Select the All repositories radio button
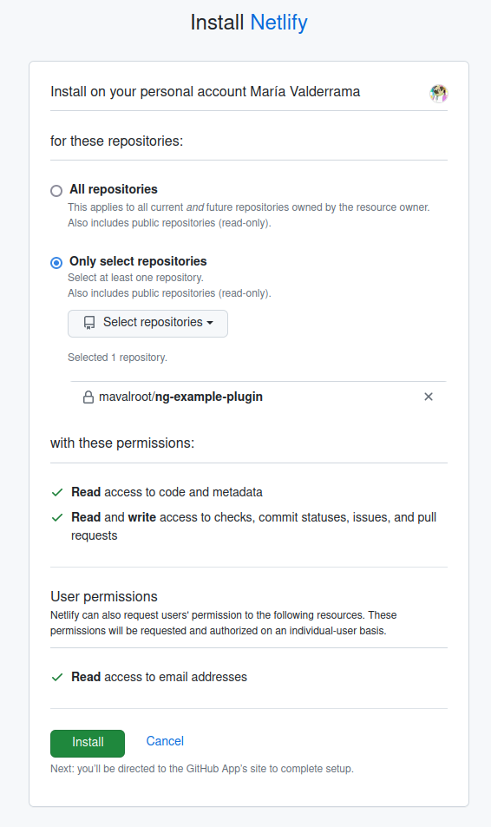The width and height of the screenshot is (491, 827). pos(56,190)
